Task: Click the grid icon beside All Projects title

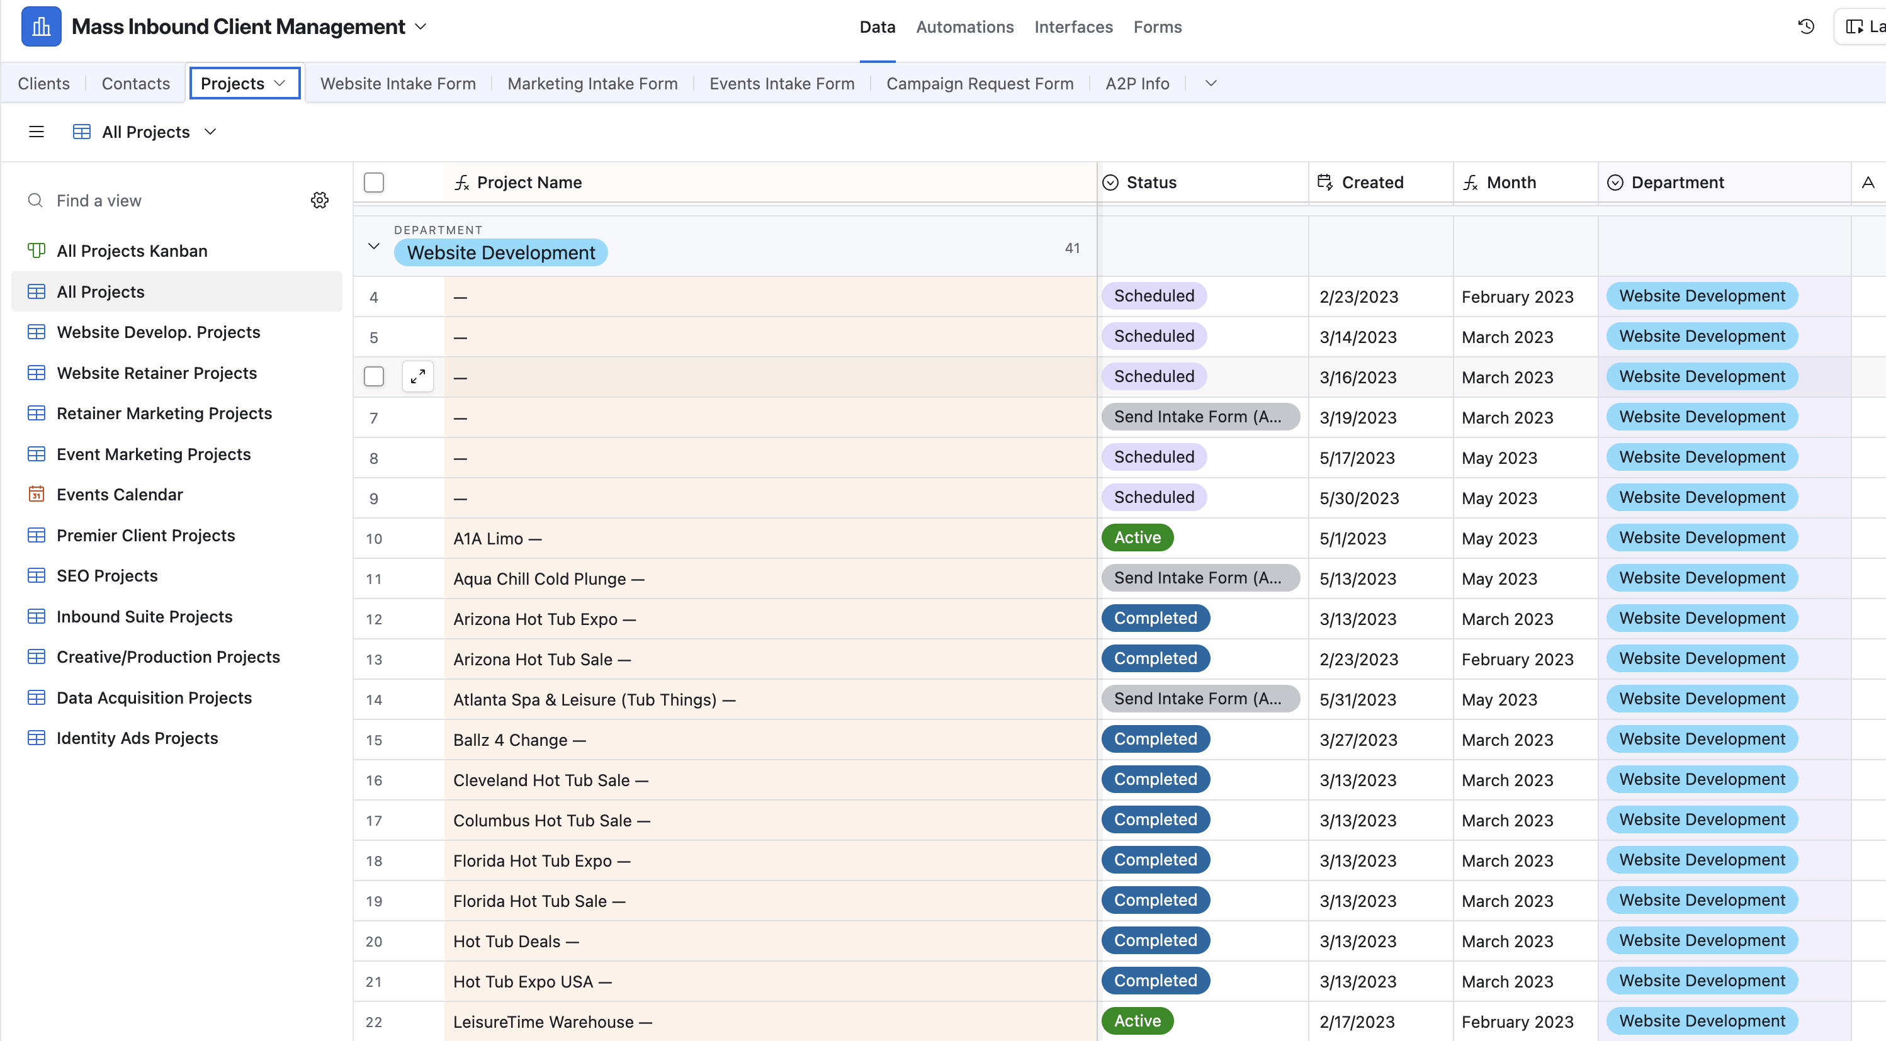Action: click(82, 132)
